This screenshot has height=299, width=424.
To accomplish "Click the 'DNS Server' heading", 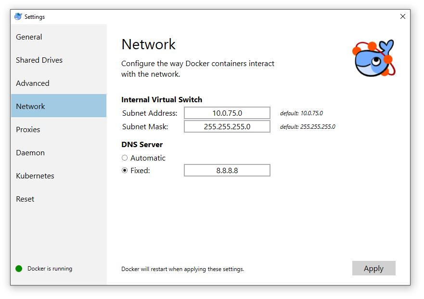I will point(142,145).
